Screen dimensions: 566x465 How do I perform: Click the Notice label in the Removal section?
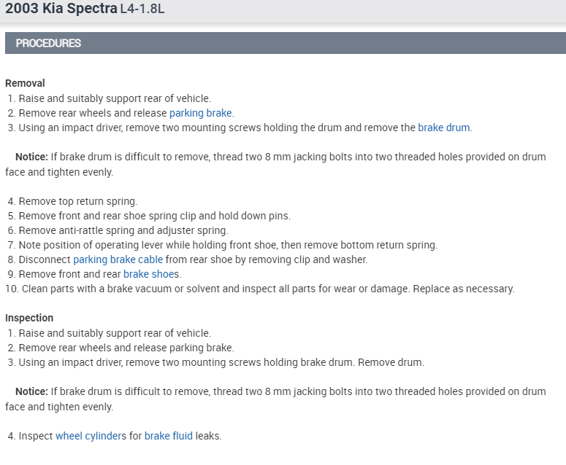31,157
